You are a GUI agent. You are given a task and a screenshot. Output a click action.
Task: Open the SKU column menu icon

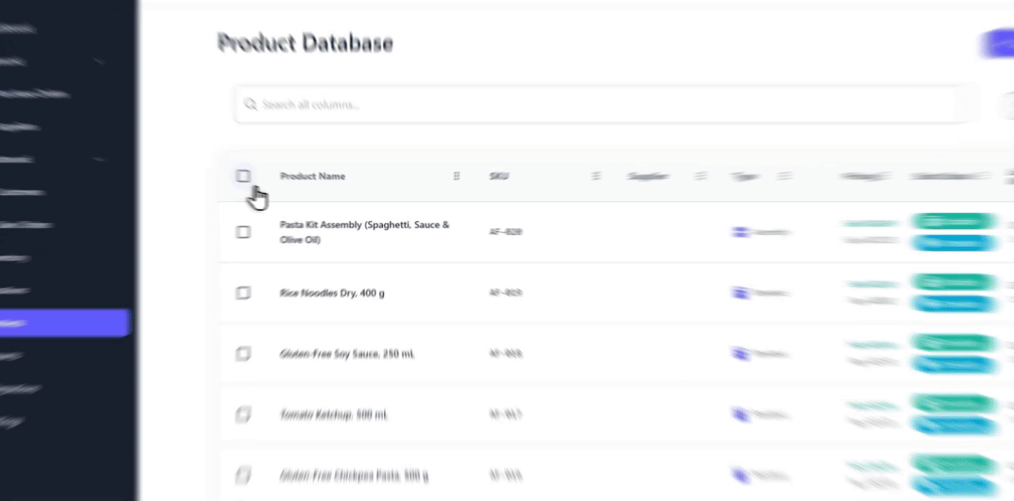pos(596,176)
